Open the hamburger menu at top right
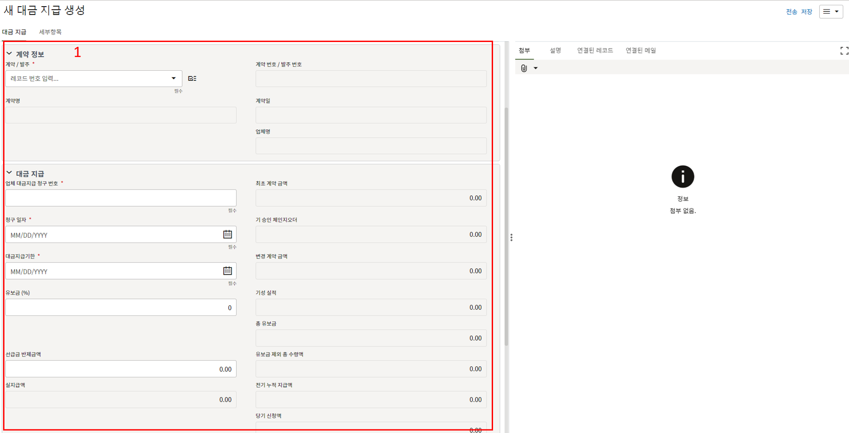849x433 pixels. click(830, 12)
